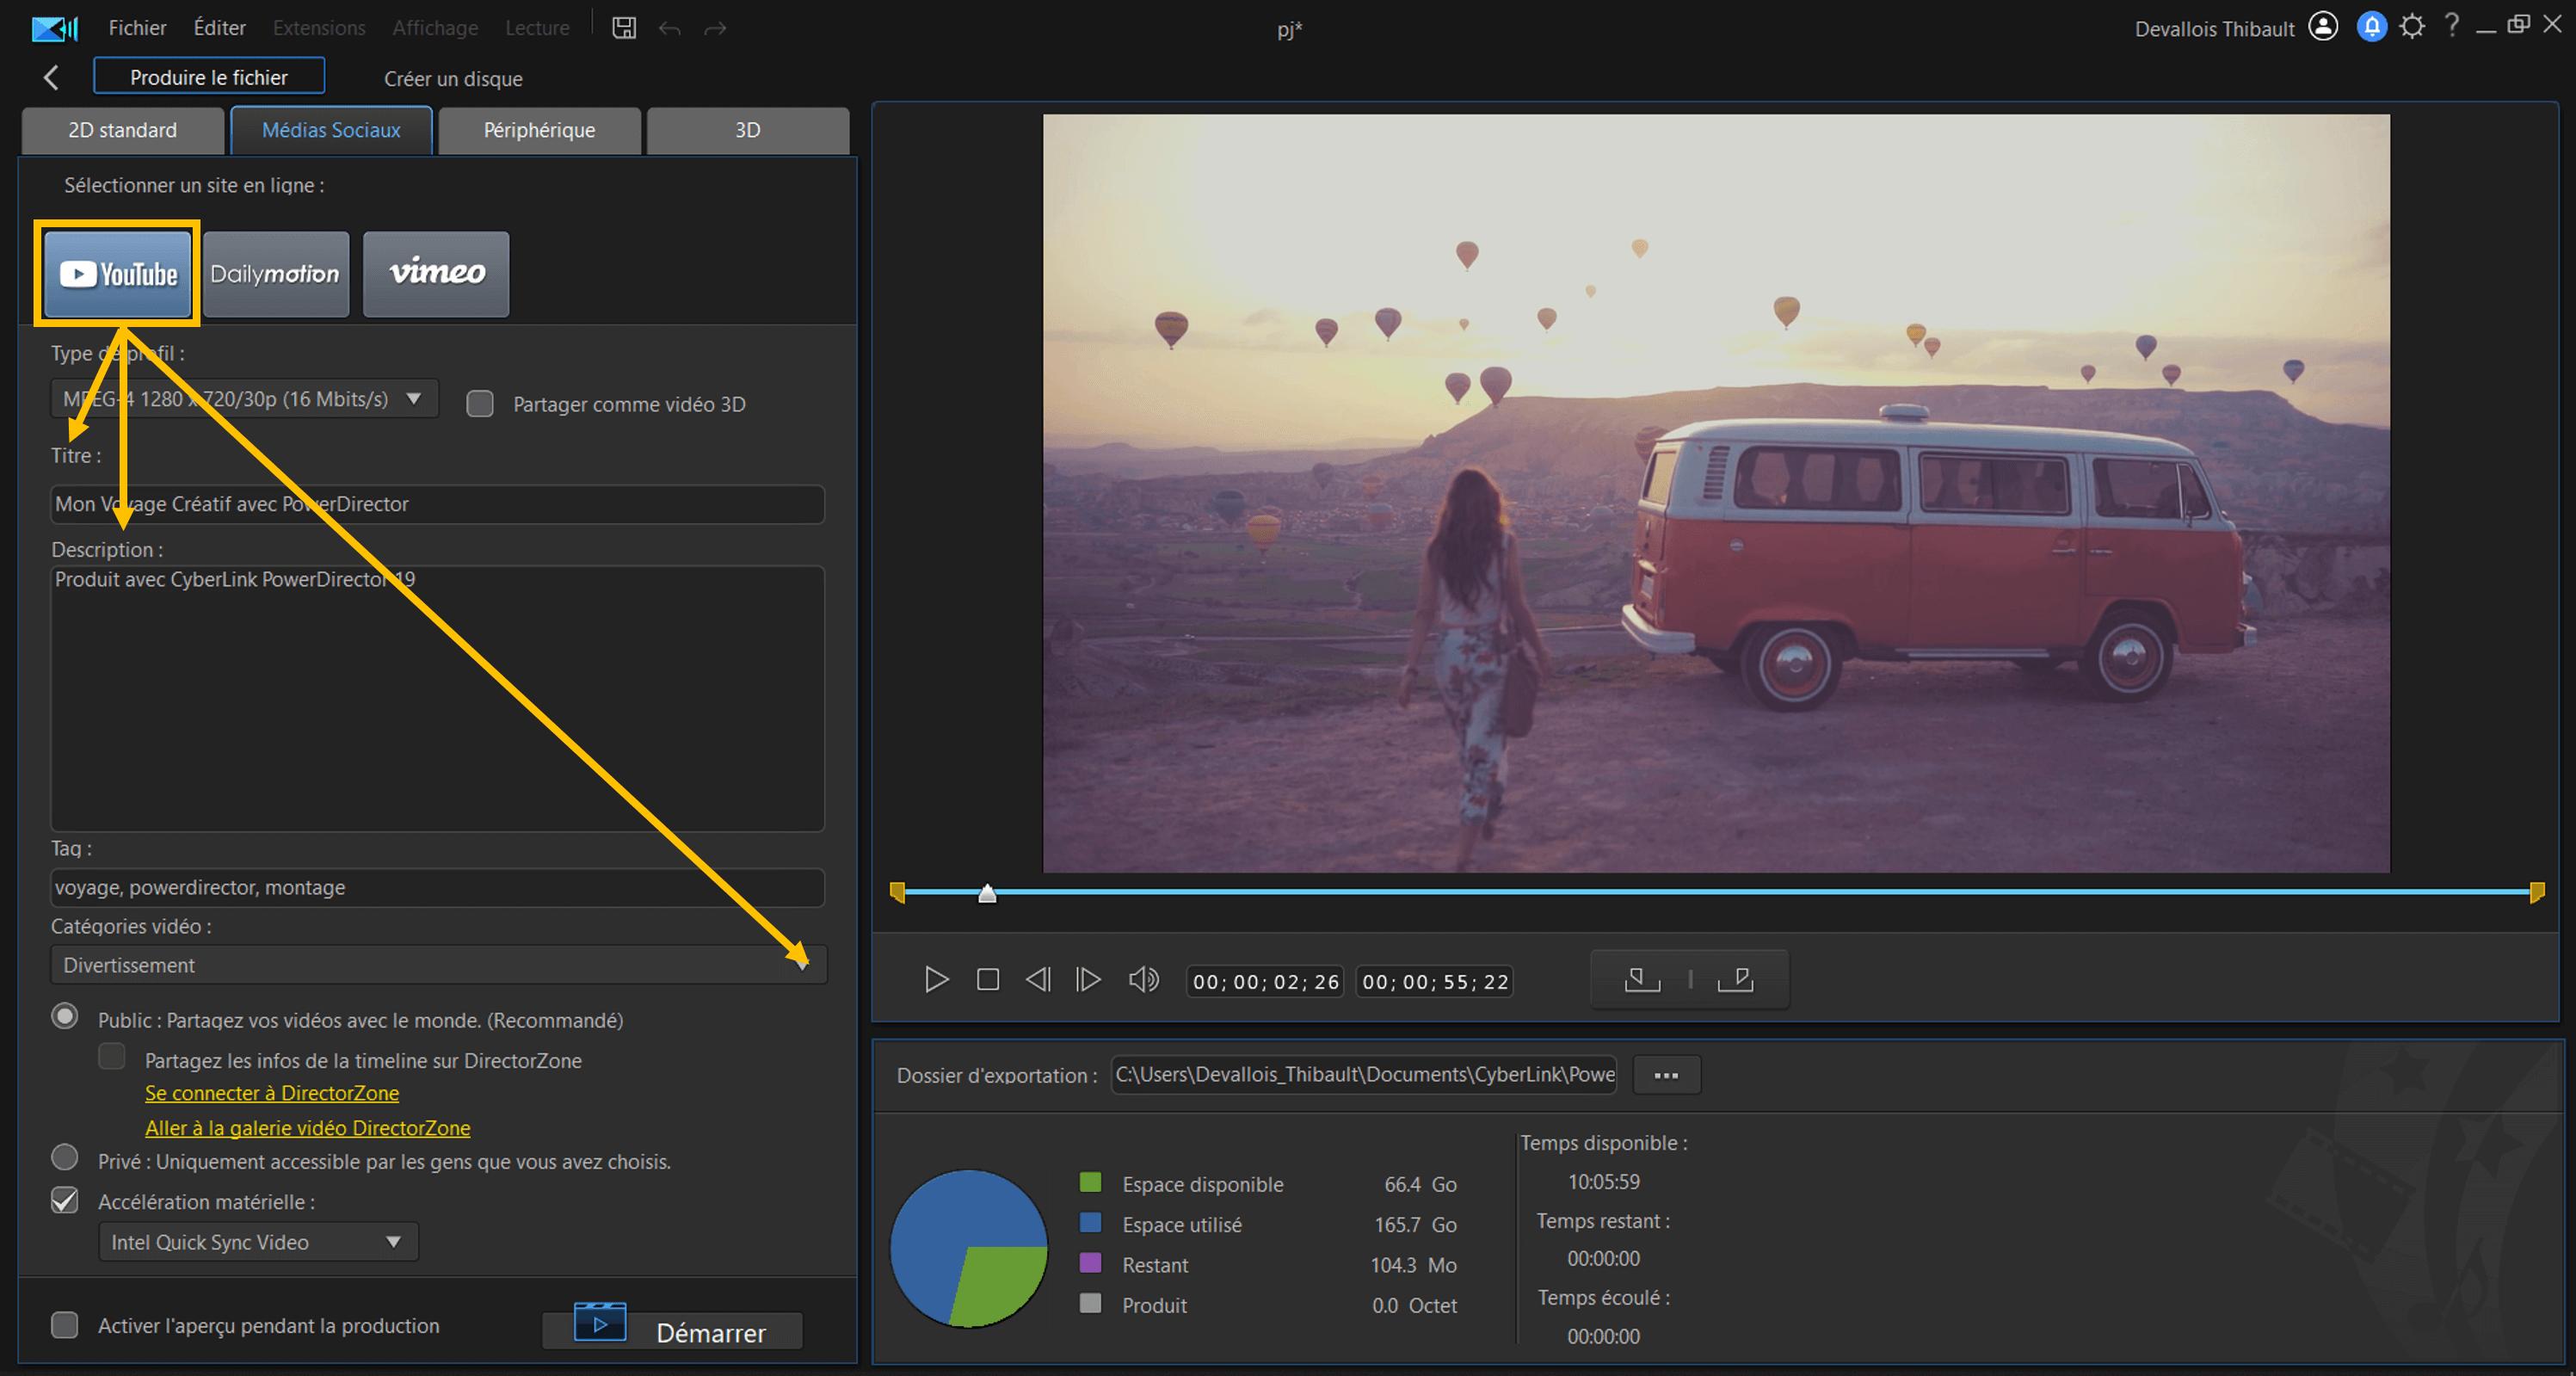The image size is (2576, 1376).
Task: Open the Affichage menu
Action: pos(435,28)
